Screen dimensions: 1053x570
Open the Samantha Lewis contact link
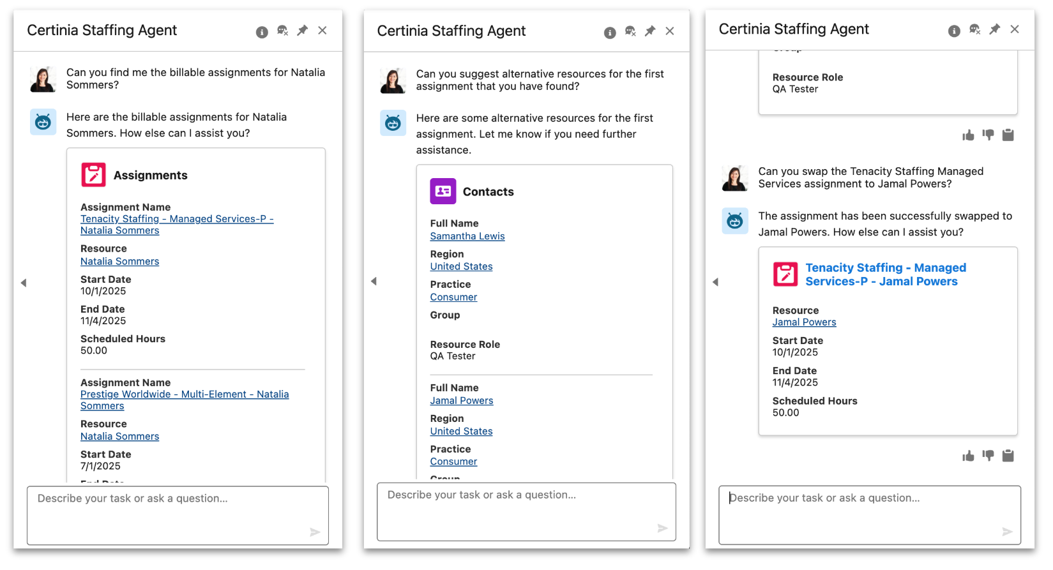[x=467, y=236]
